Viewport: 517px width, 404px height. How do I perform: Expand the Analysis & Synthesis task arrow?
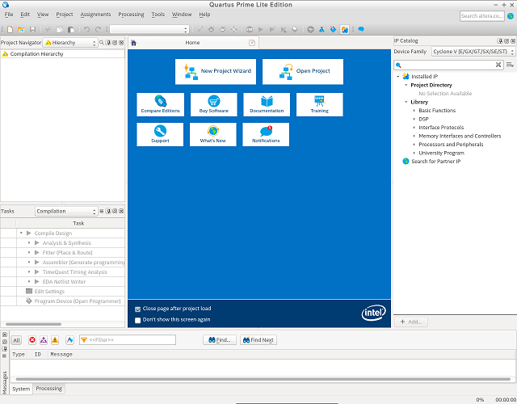pyautogui.click(x=29, y=242)
